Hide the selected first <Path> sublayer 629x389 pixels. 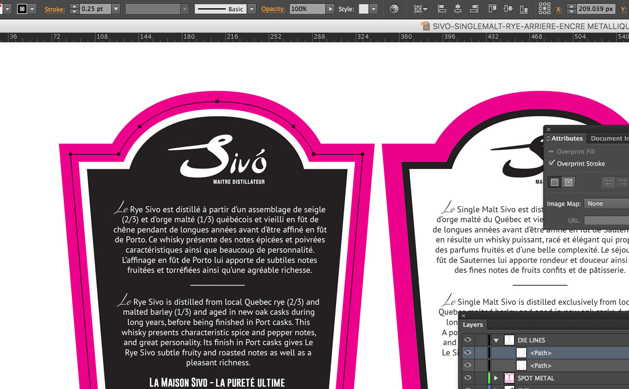468,353
